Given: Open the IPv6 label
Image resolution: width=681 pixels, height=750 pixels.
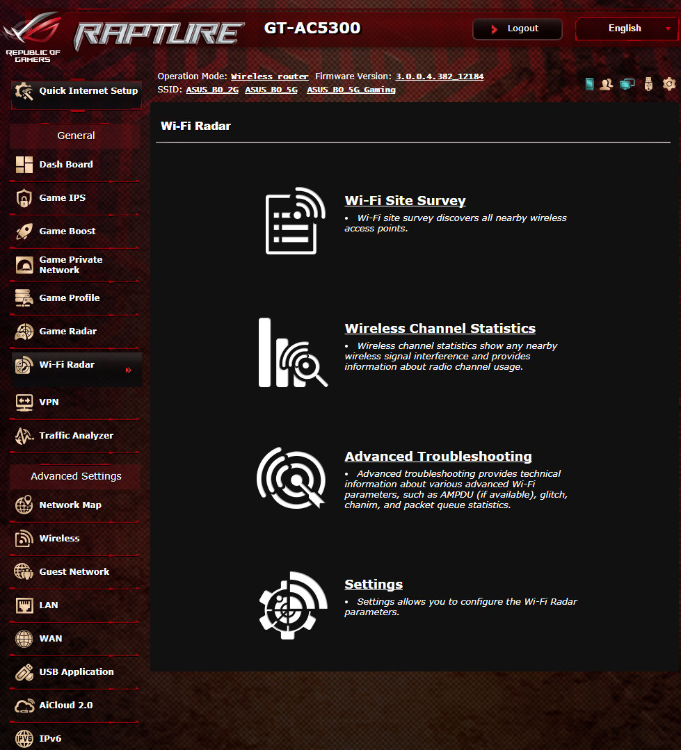Looking at the screenshot, I should [x=50, y=738].
